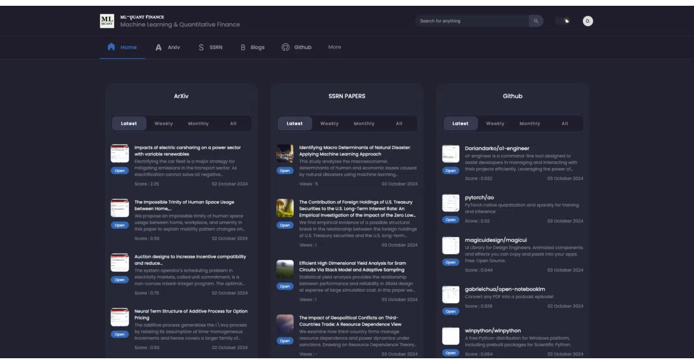
Task: Open Doriandarko/o1-engineer repository title
Action: 497,148
